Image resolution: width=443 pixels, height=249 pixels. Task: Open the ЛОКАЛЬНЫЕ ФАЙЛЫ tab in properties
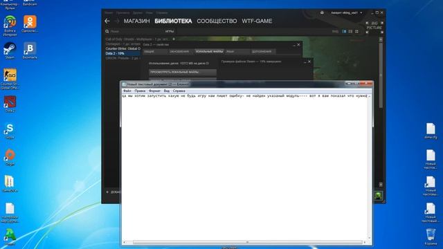(x=209, y=52)
